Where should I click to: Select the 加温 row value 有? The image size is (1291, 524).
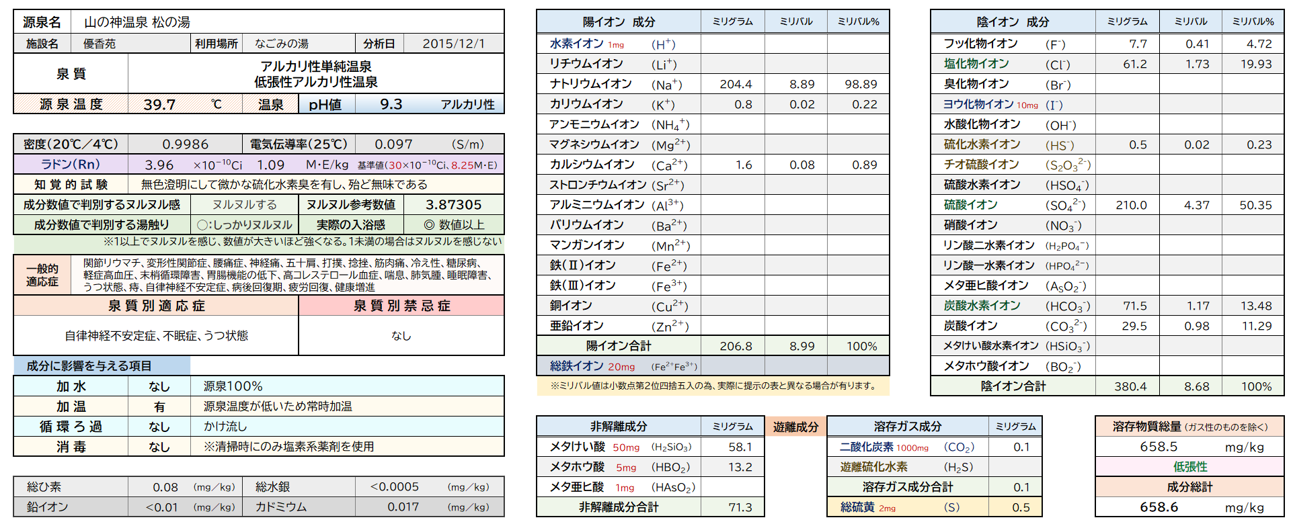tap(159, 406)
